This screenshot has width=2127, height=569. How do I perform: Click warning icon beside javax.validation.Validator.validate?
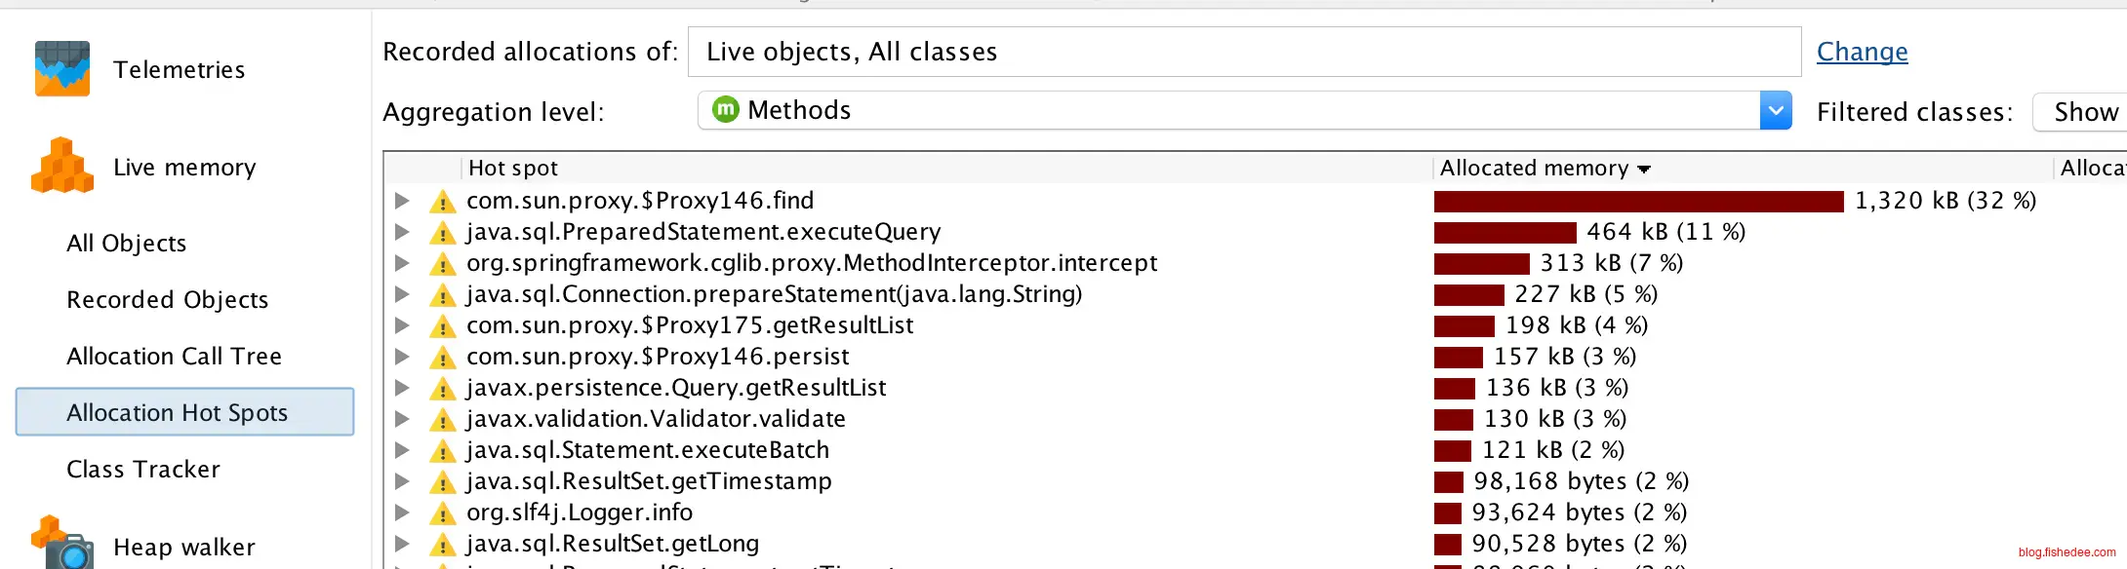[443, 420]
